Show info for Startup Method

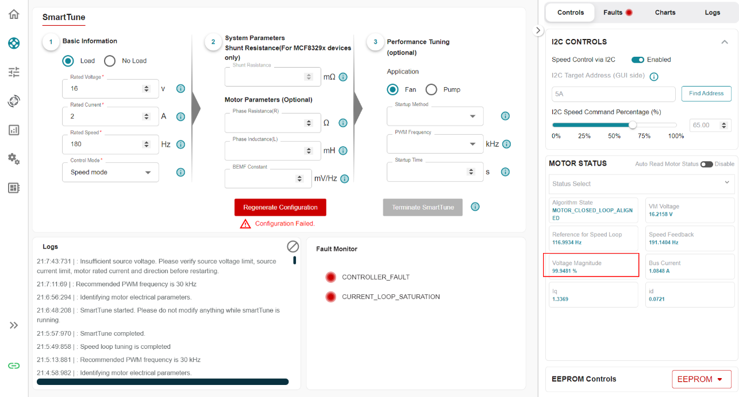[x=506, y=116]
